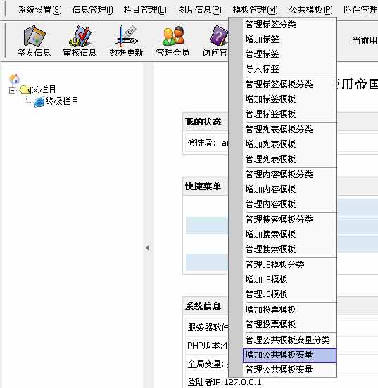Launch the 数据更新 tool icon
Image resolution: width=378 pixels, height=388 pixels.
click(x=126, y=36)
